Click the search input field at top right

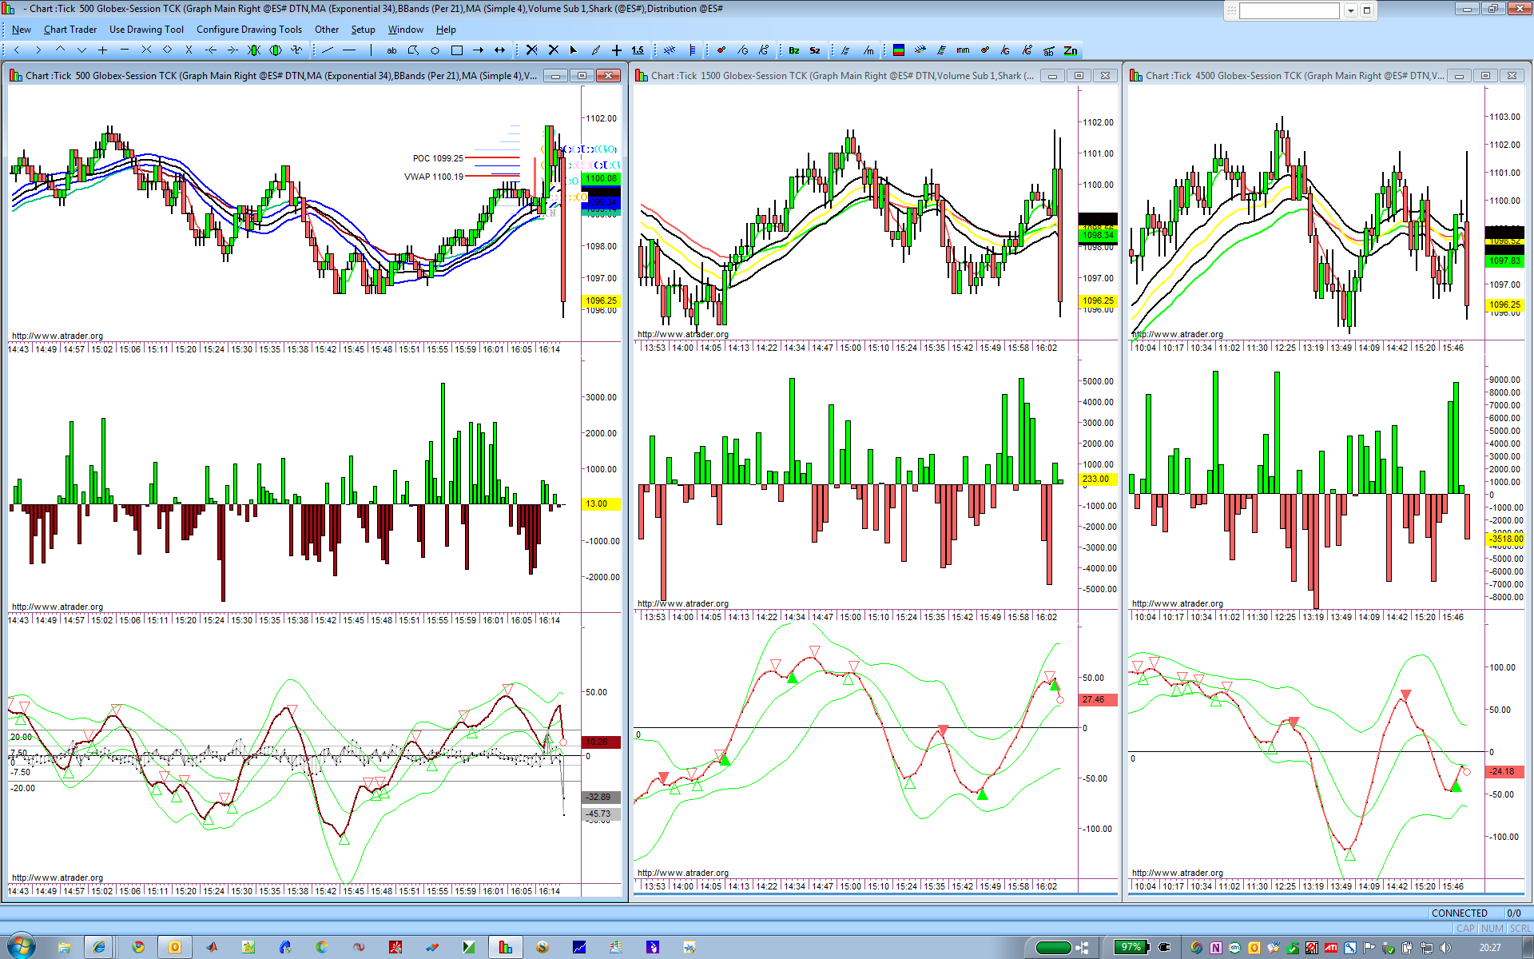coord(1290,10)
